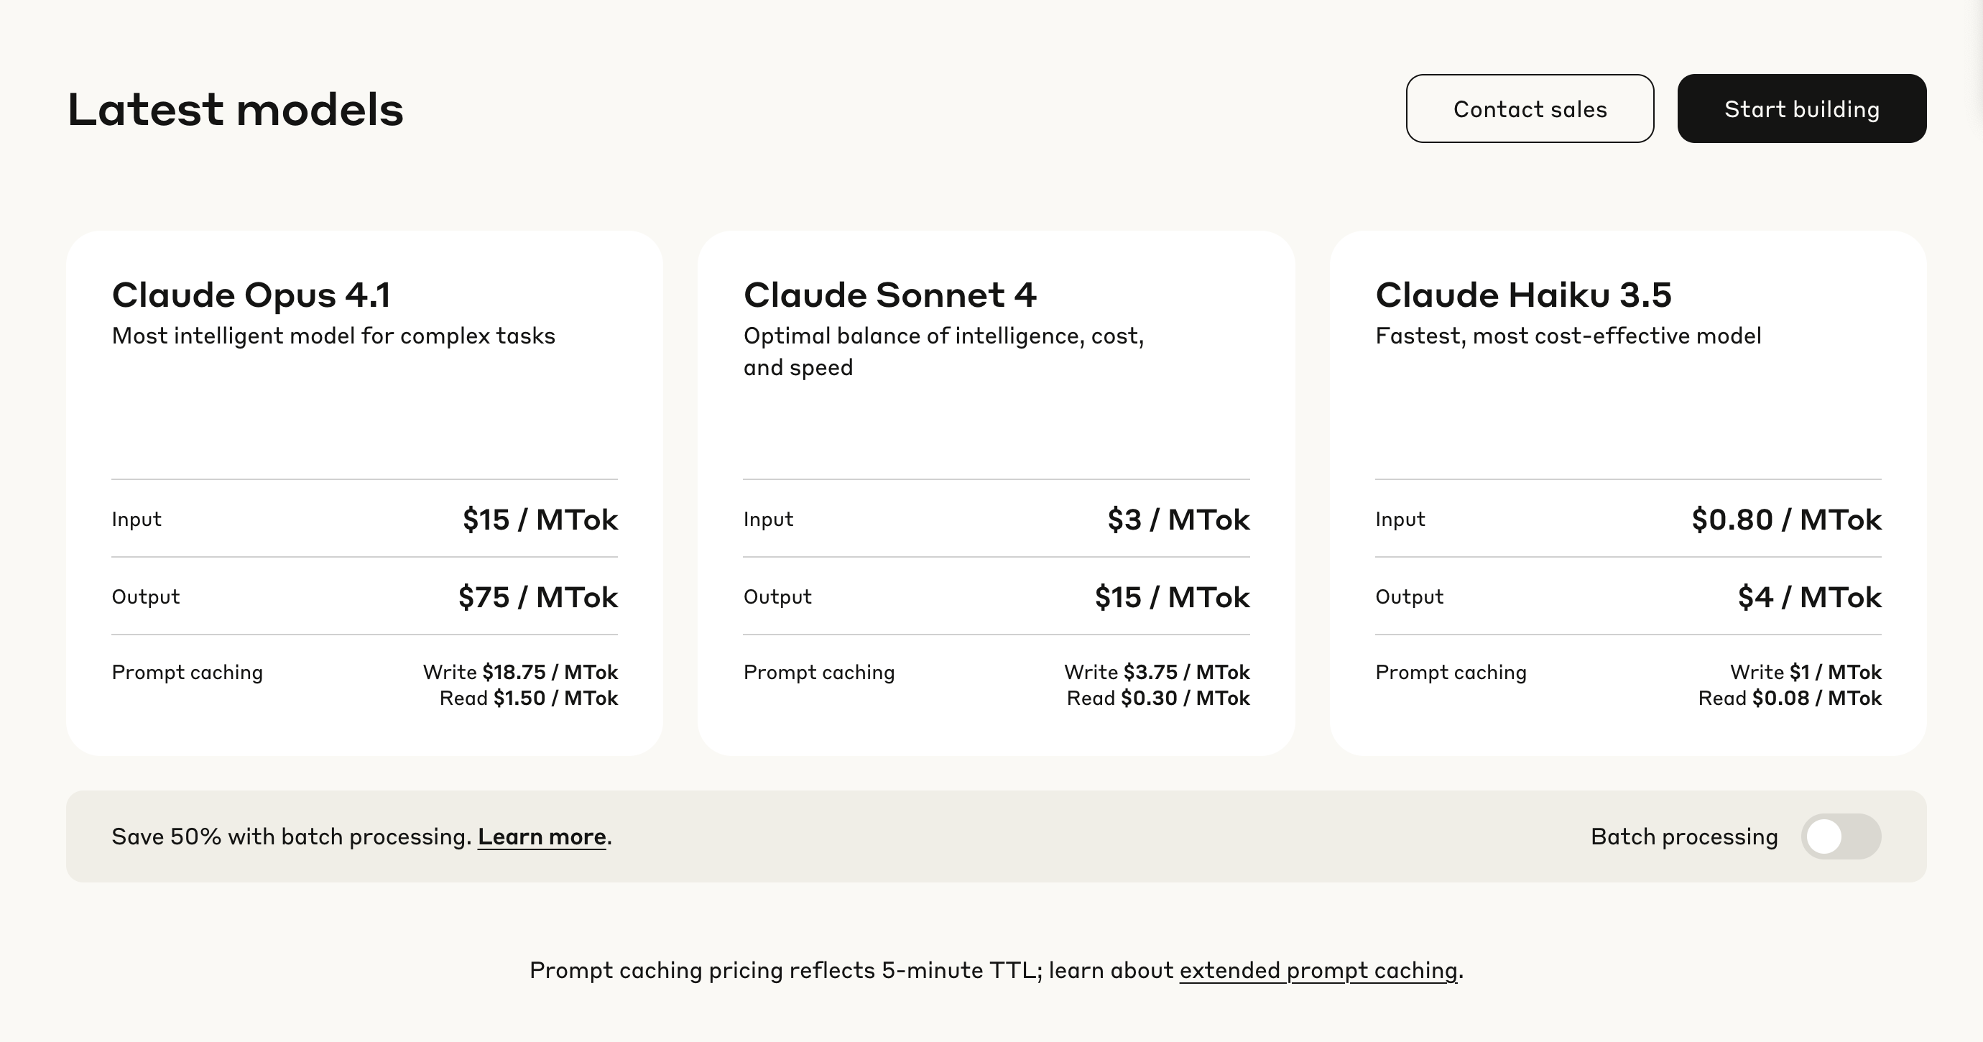Select the Claude Haiku 3.5 heading
1983x1042 pixels.
tap(1523, 295)
